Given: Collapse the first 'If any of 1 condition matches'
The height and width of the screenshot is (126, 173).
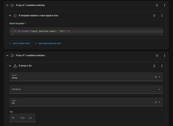Looking at the screenshot, I should [7, 5].
